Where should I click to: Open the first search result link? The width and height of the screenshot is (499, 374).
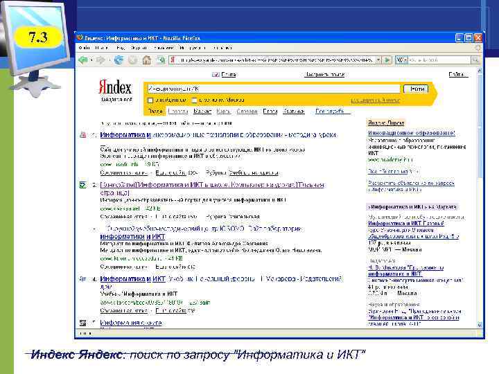point(218,135)
